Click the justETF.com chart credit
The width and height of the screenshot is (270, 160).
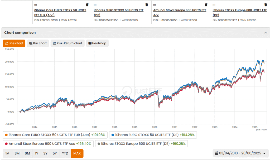tap(261, 129)
